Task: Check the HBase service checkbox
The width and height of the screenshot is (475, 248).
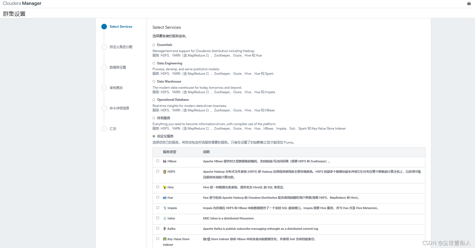Action: [x=158, y=161]
